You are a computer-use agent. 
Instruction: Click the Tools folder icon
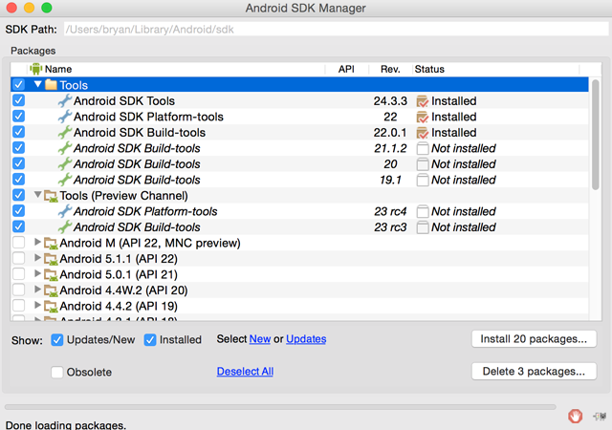[x=52, y=85]
